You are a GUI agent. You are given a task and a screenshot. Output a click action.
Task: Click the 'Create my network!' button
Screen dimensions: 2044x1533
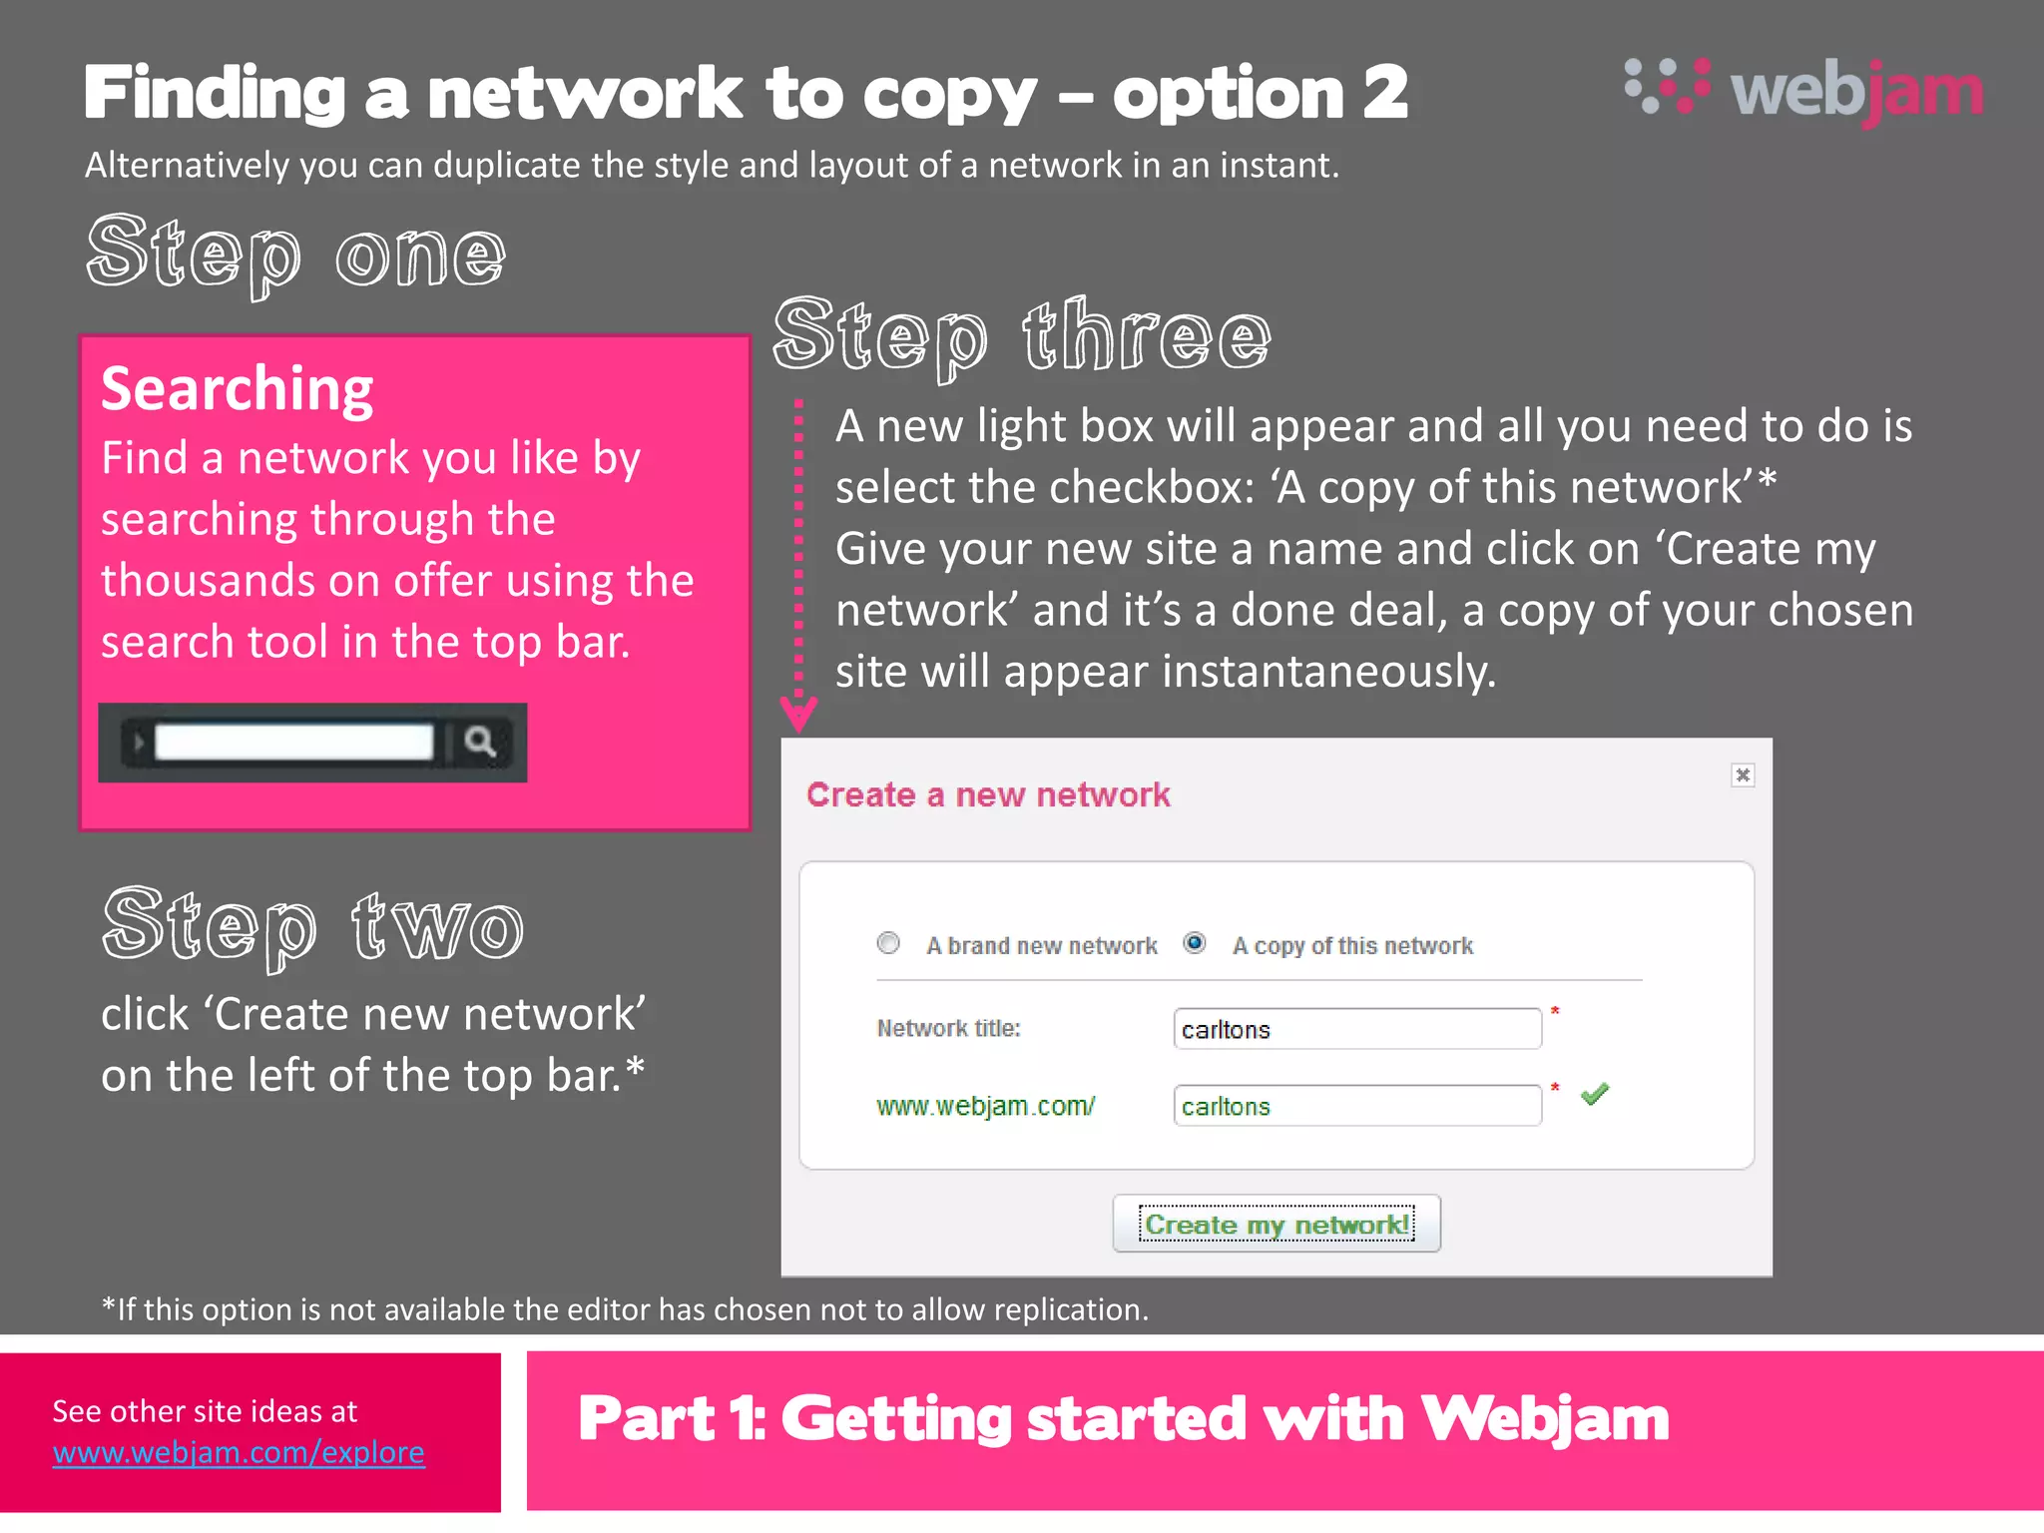[x=1277, y=1224]
